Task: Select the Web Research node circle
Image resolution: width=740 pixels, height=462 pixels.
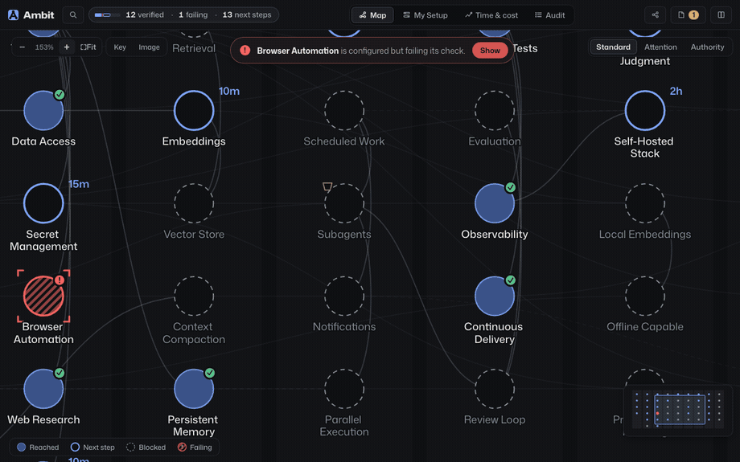Action: tap(43, 389)
